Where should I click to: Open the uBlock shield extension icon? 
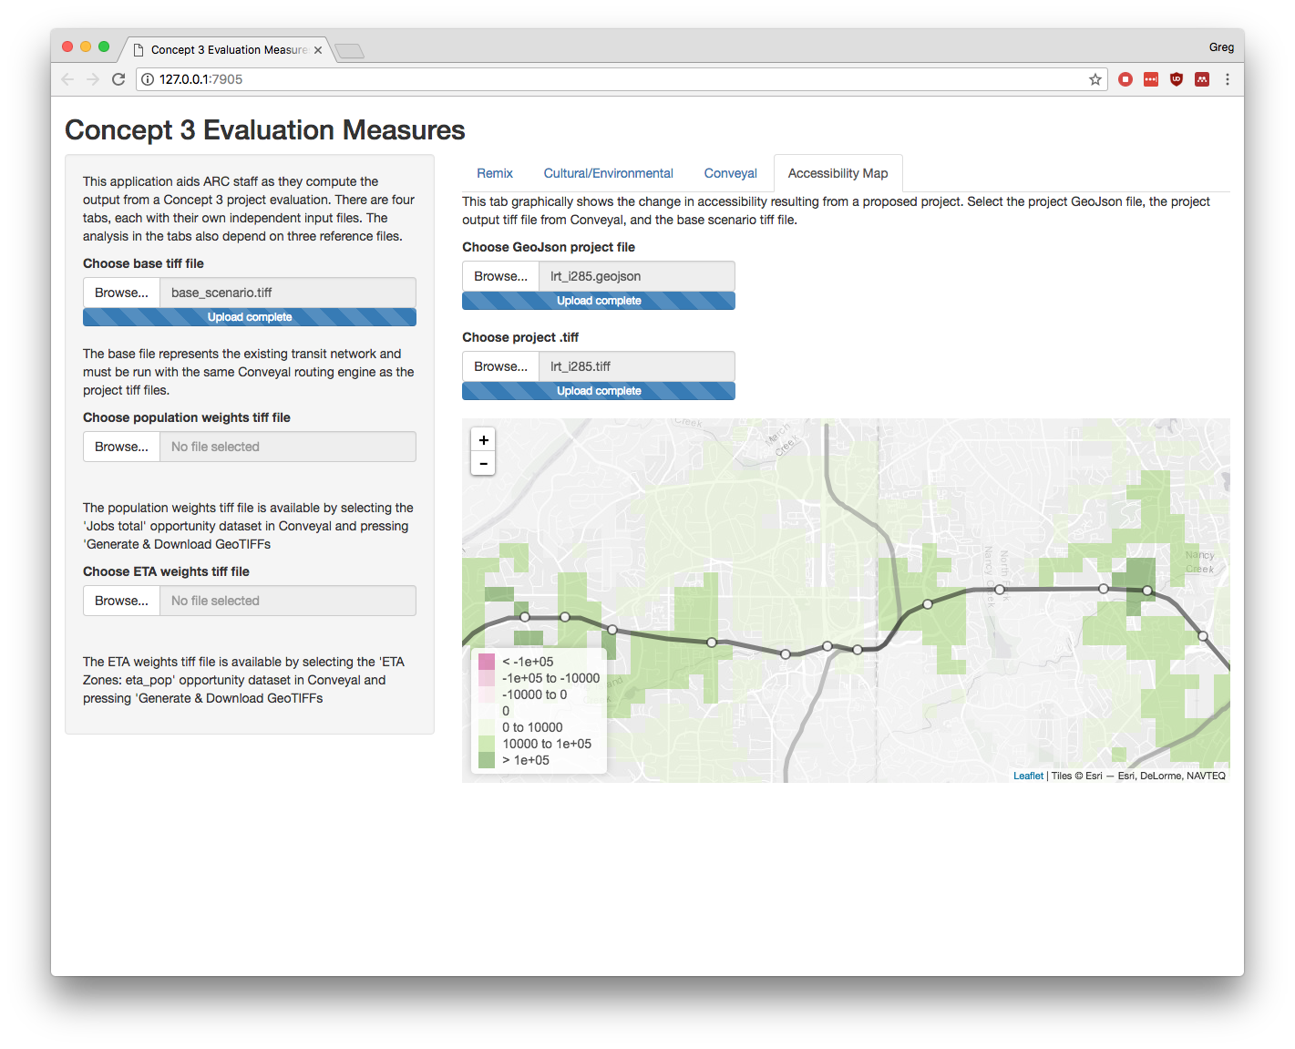1177,79
